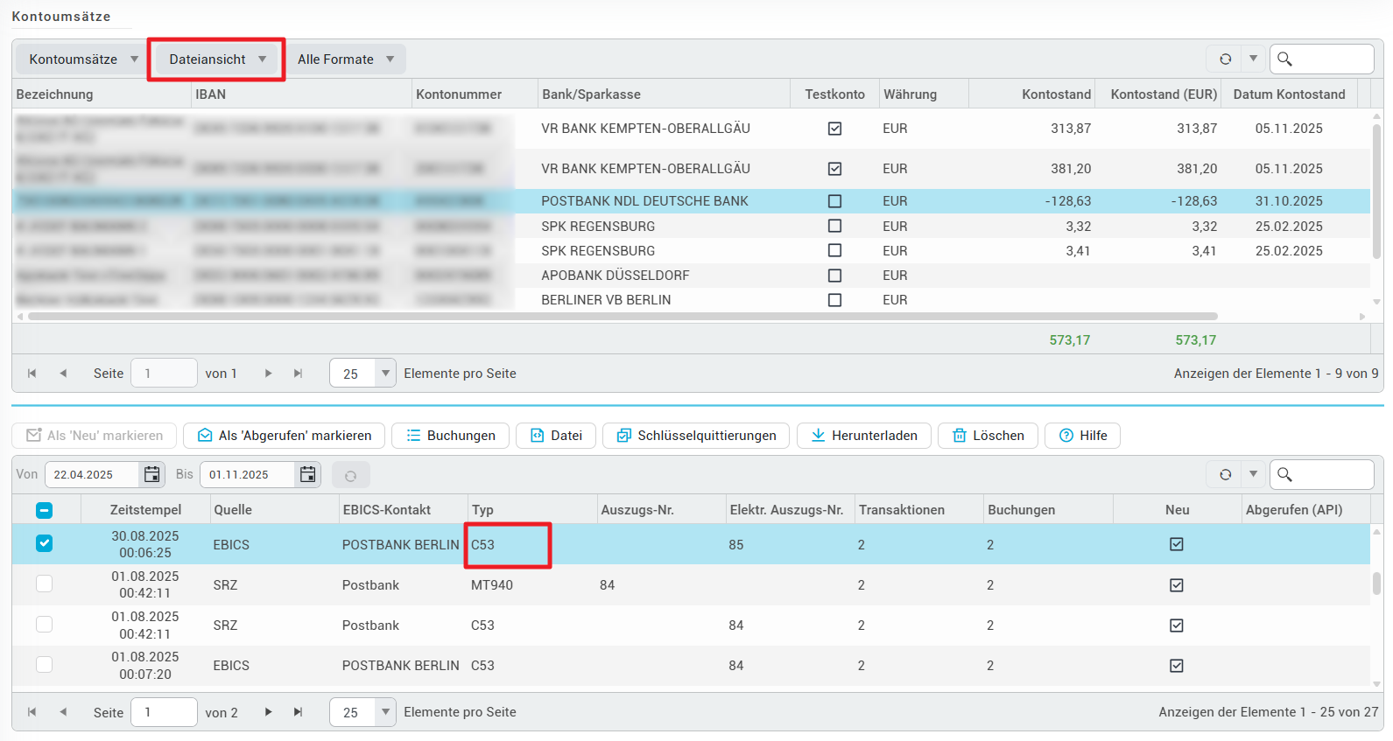
Task: Click Als 'Abgerufen' markieren button
Action: (x=284, y=436)
